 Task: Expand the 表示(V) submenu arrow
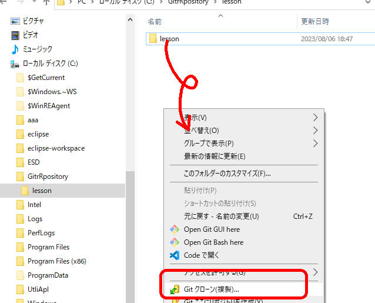tap(315, 118)
